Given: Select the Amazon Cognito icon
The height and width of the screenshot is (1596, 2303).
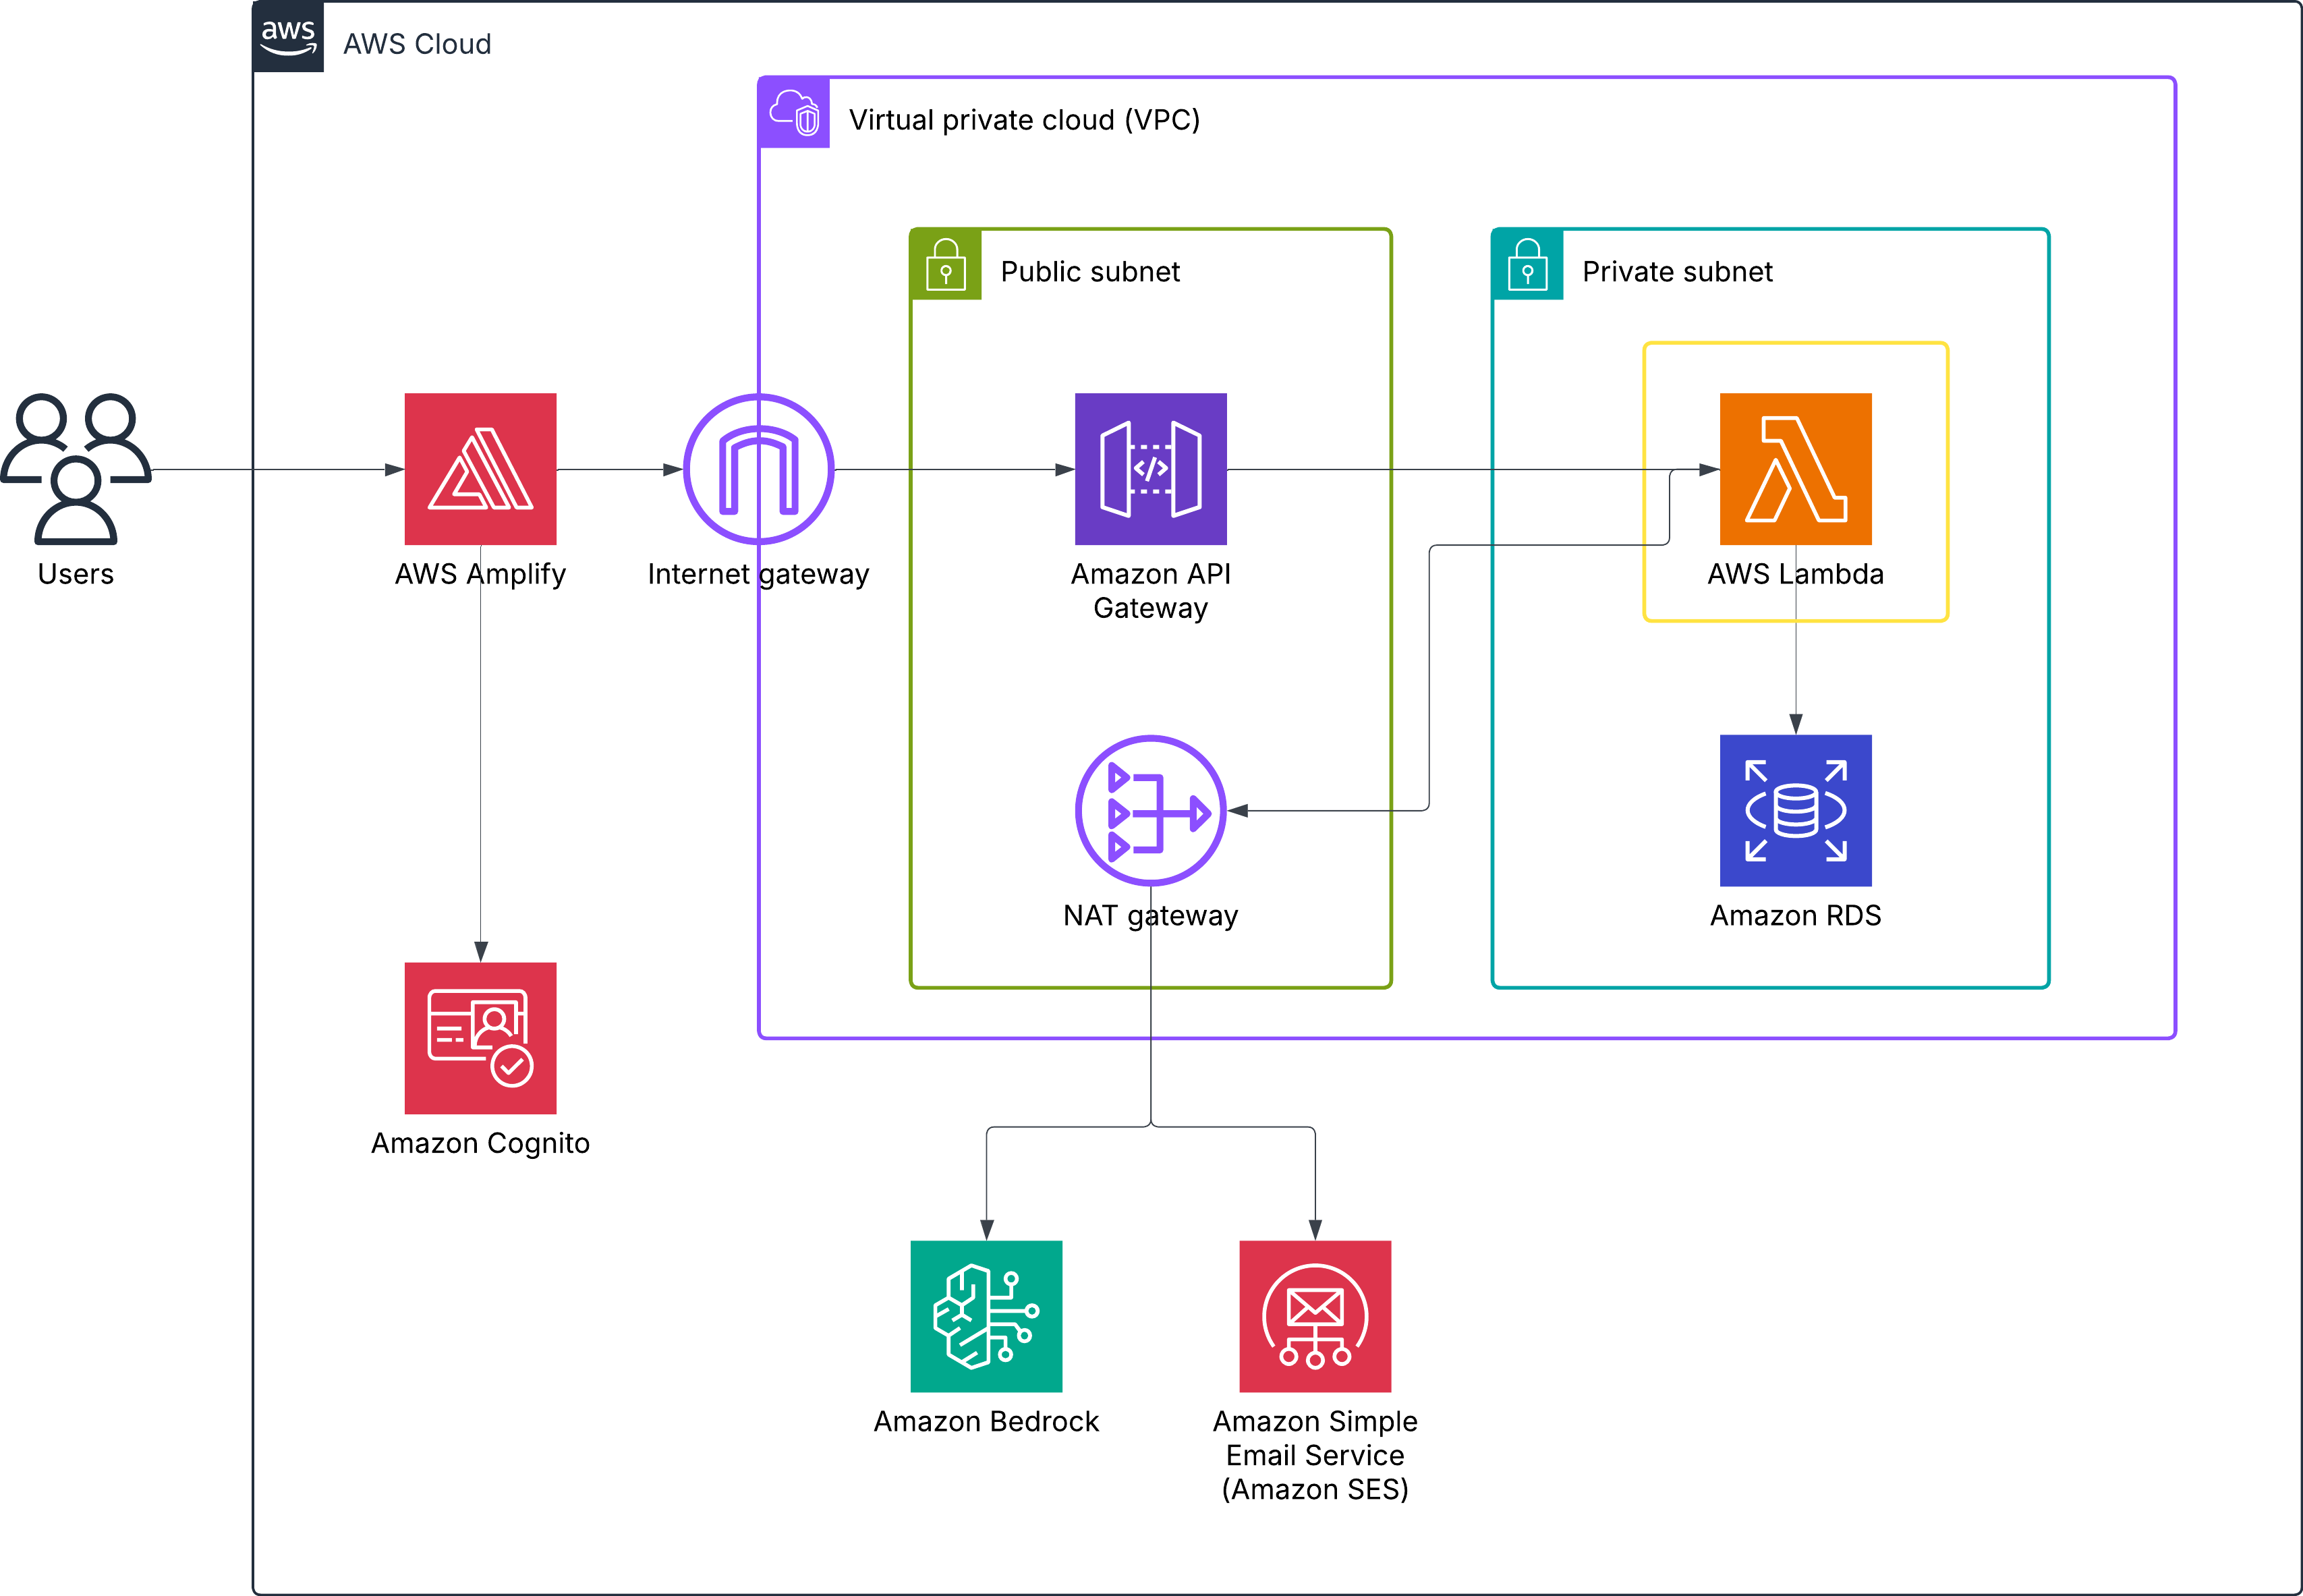Looking at the screenshot, I should click(x=480, y=1037).
